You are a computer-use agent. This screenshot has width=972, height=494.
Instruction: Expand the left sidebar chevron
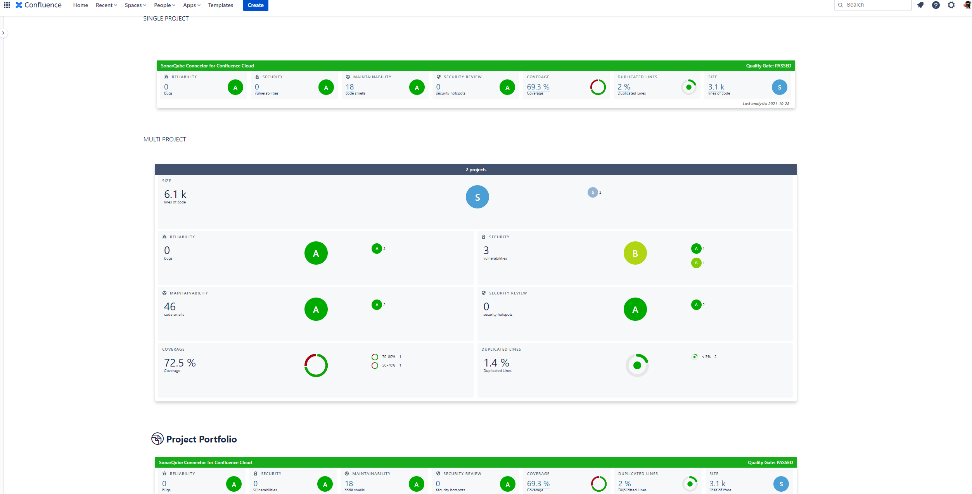point(3,33)
